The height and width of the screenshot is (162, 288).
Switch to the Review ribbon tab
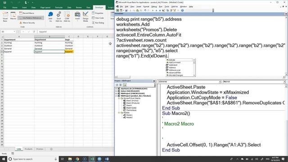point(79,8)
